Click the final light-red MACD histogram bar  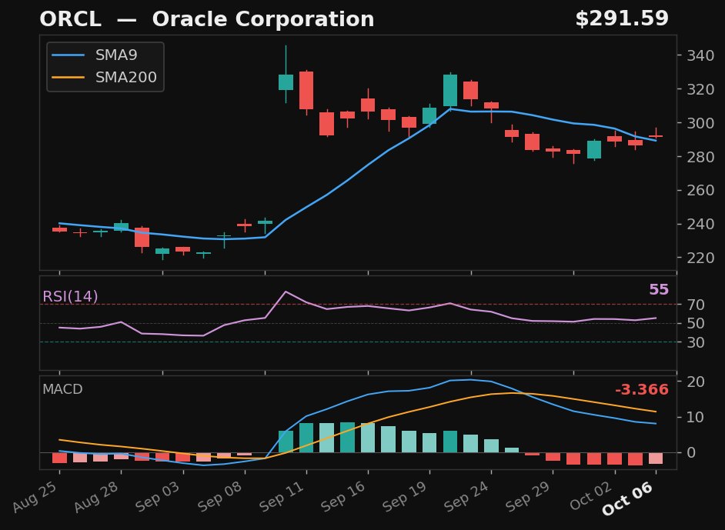pyautogui.click(x=656, y=458)
